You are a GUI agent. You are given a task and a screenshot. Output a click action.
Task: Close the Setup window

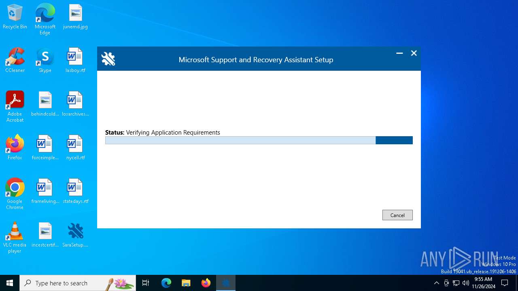click(x=414, y=53)
